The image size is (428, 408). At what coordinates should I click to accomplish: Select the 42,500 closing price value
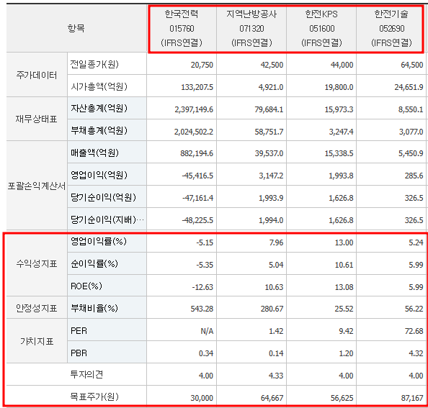pos(272,65)
